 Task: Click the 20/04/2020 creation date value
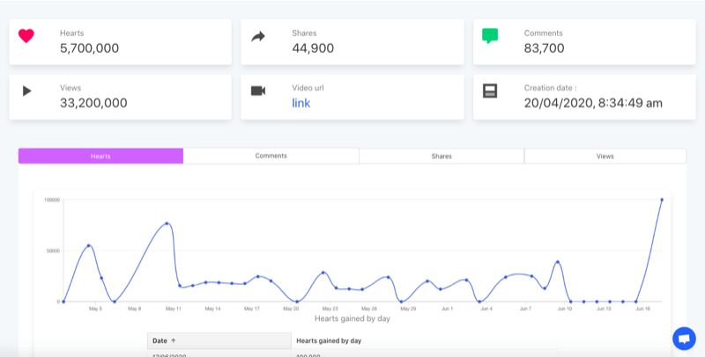click(x=593, y=103)
